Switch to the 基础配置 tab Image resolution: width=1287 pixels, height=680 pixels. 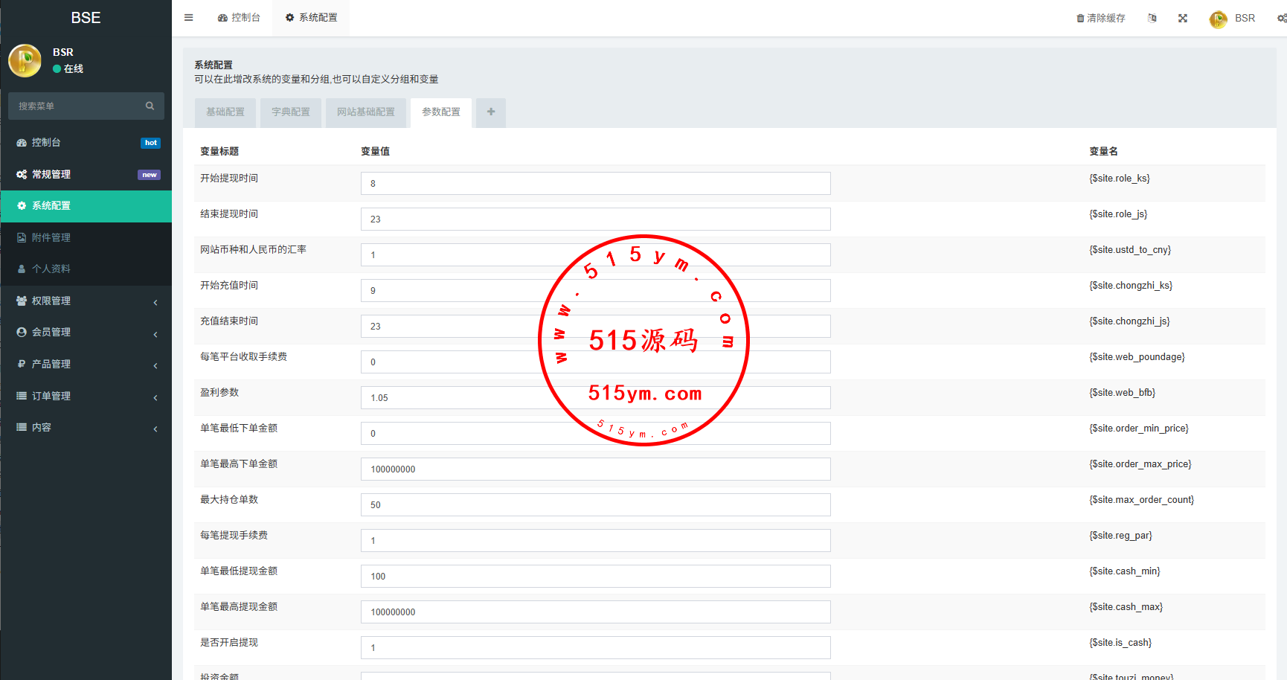(225, 112)
